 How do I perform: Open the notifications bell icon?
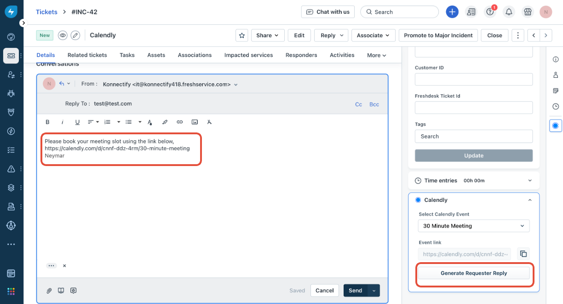[x=509, y=12]
